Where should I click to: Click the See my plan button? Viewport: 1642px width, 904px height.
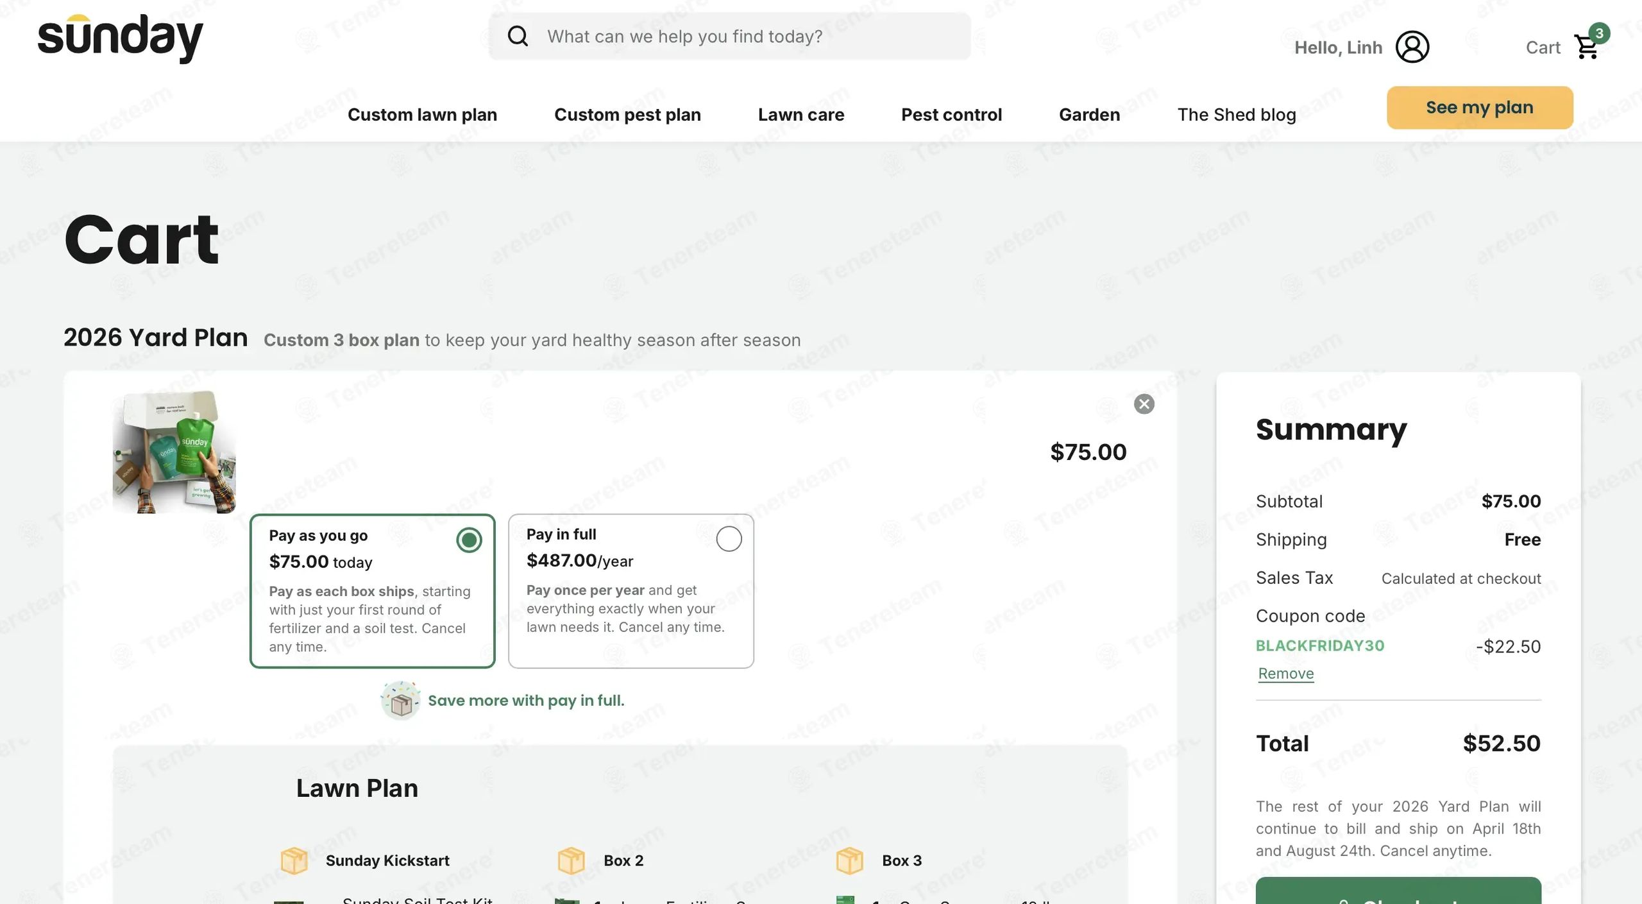(1480, 108)
